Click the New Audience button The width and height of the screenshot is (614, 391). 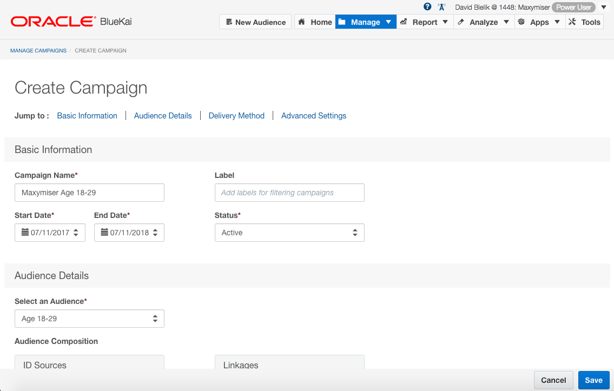click(255, 22)
